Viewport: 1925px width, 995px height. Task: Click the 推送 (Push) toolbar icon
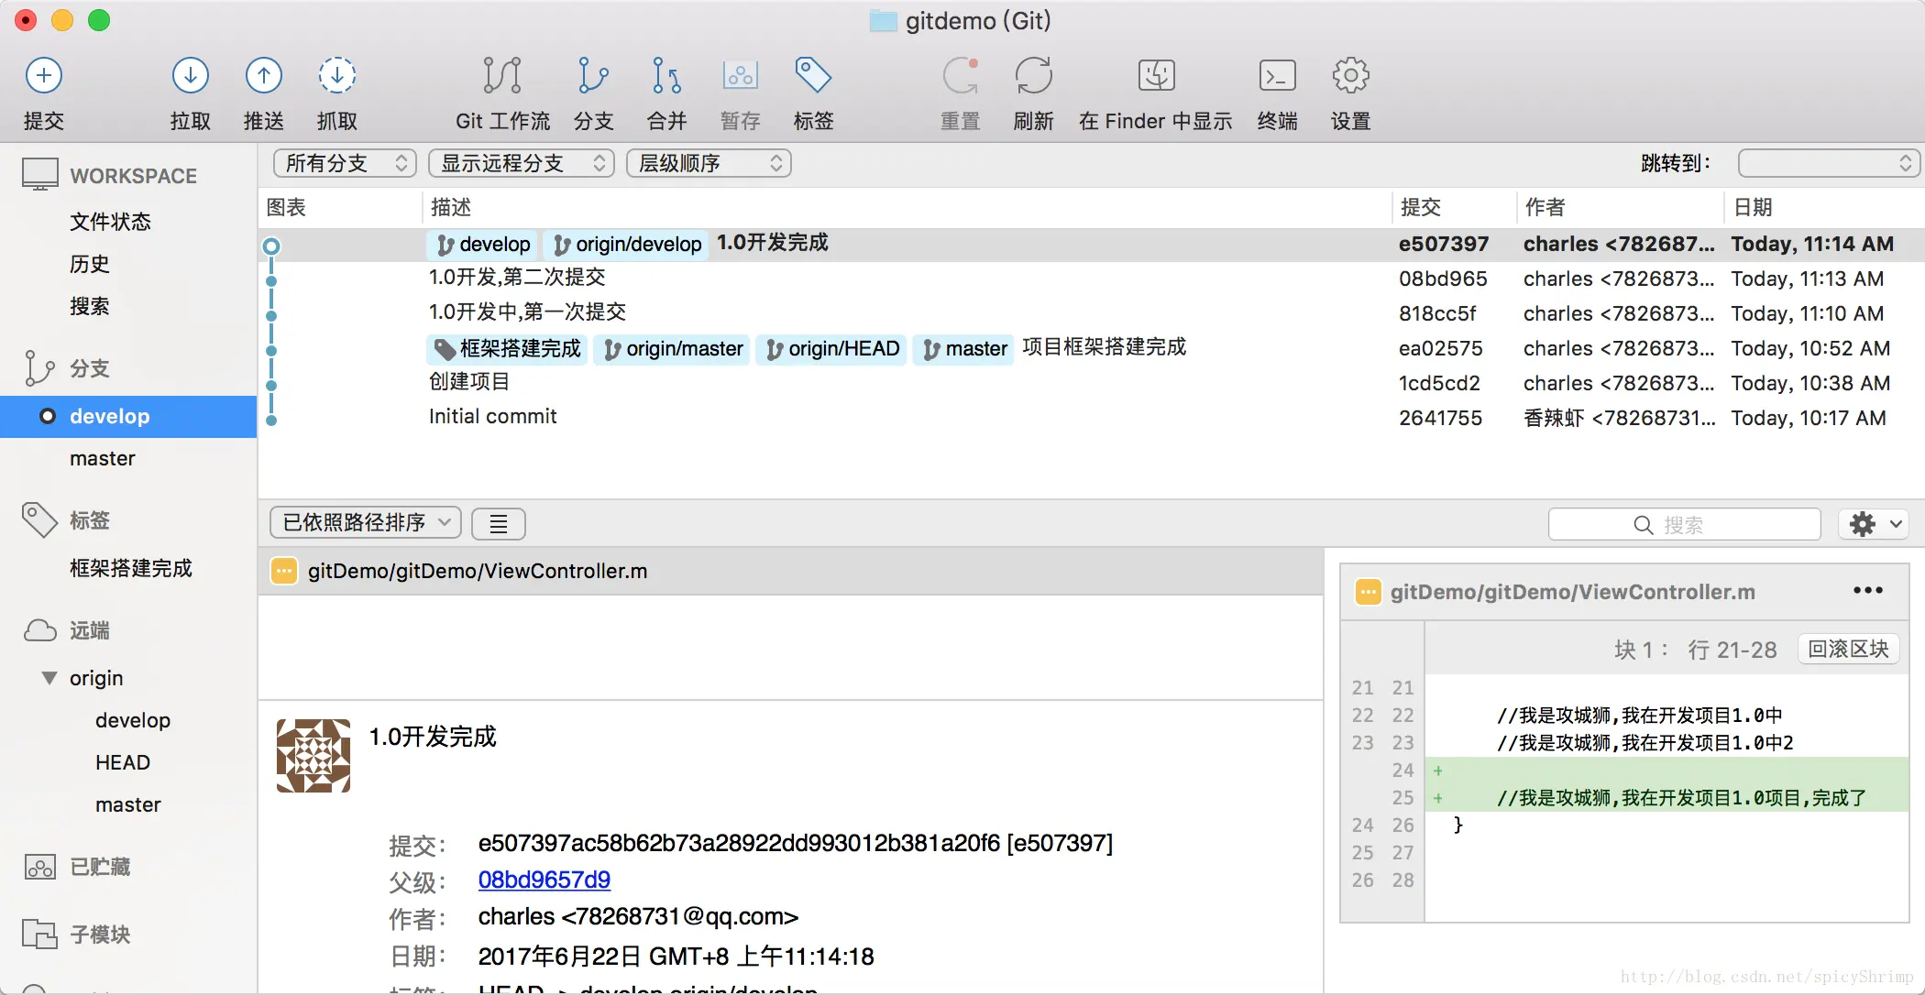point(263,76)
